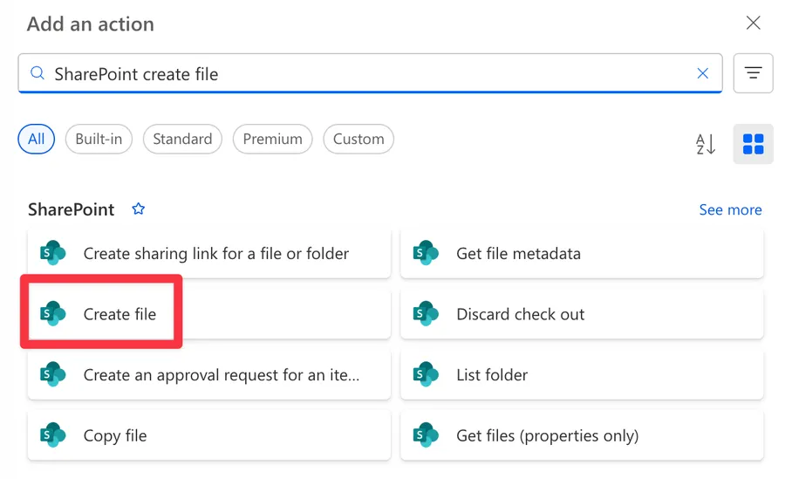Select the All filter pill

tap(37, 139)
